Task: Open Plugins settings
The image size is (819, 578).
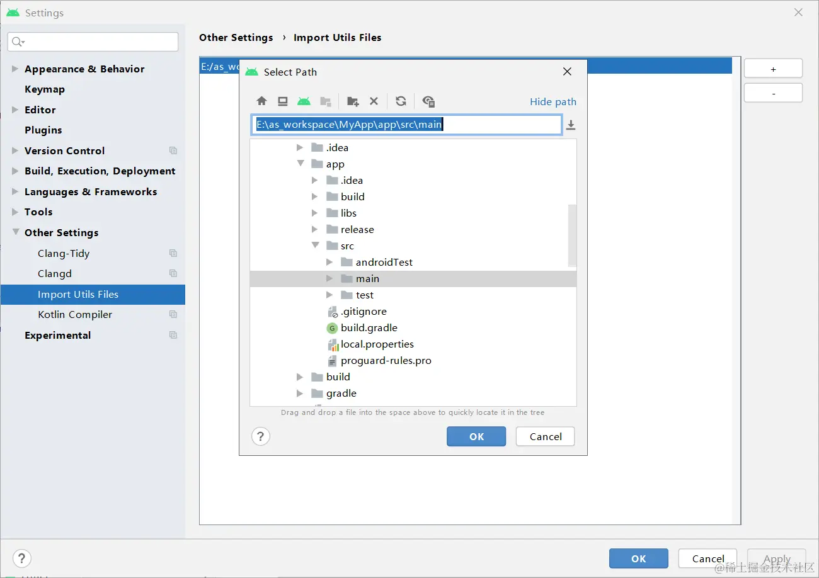Action: pyautogui.click(x=43, y=130)
